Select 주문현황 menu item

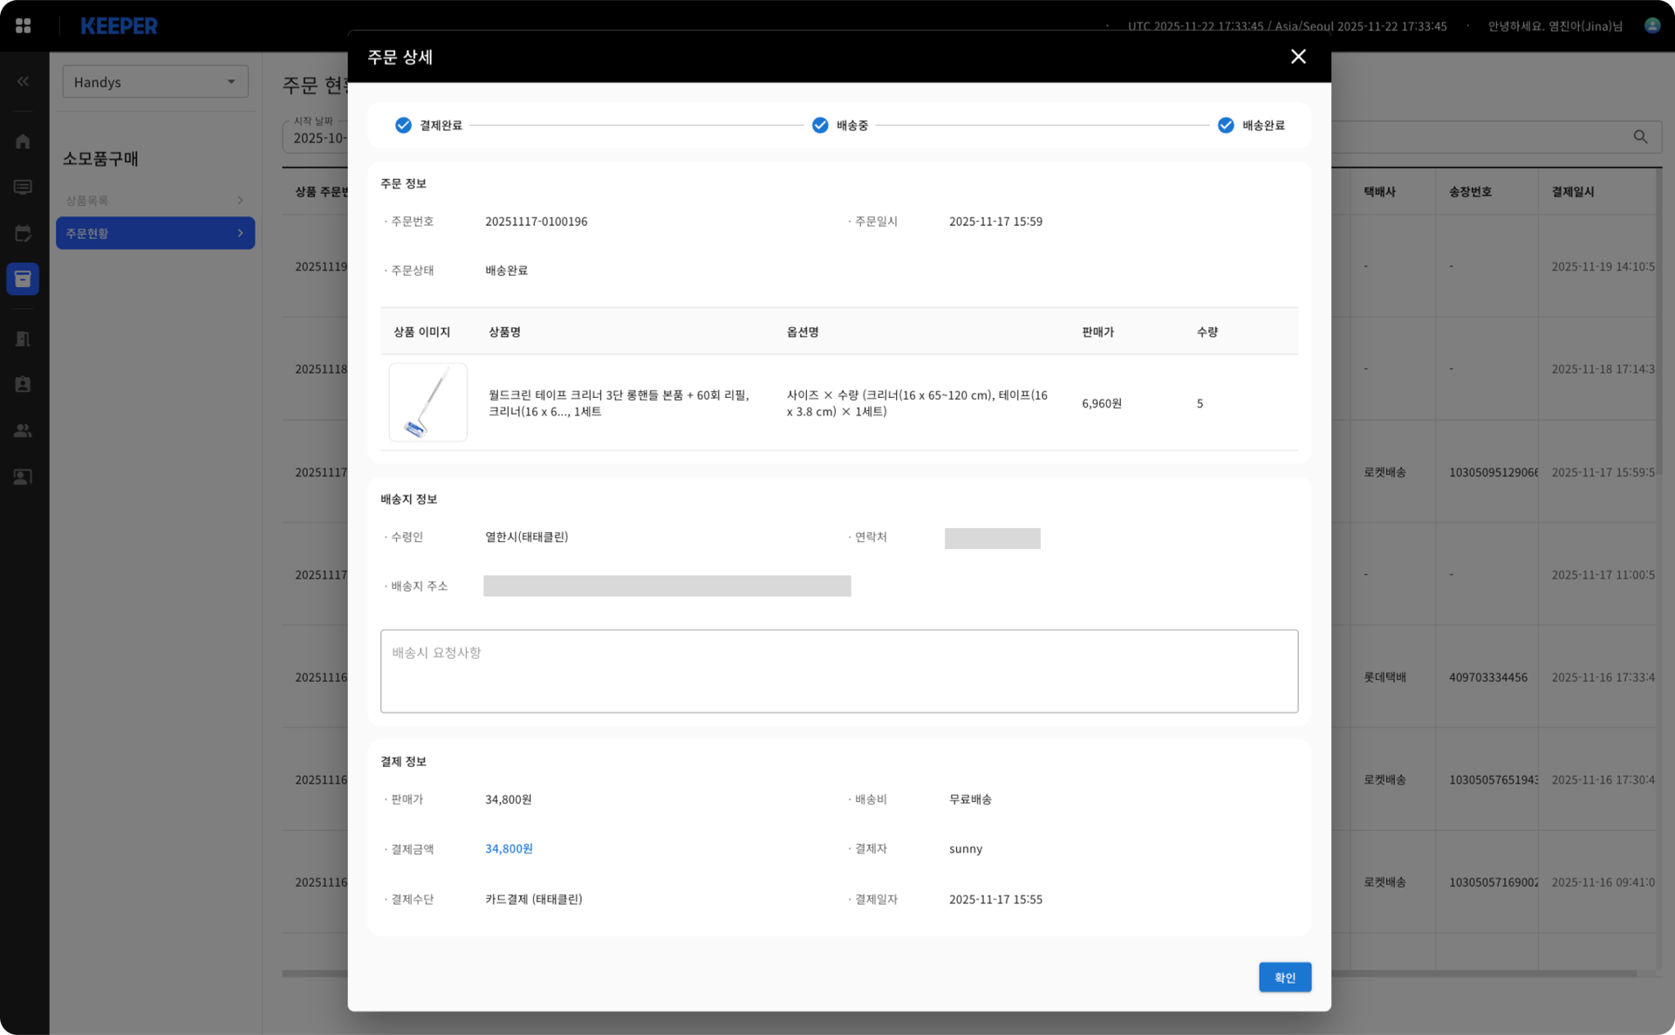(x=155, y=233)
